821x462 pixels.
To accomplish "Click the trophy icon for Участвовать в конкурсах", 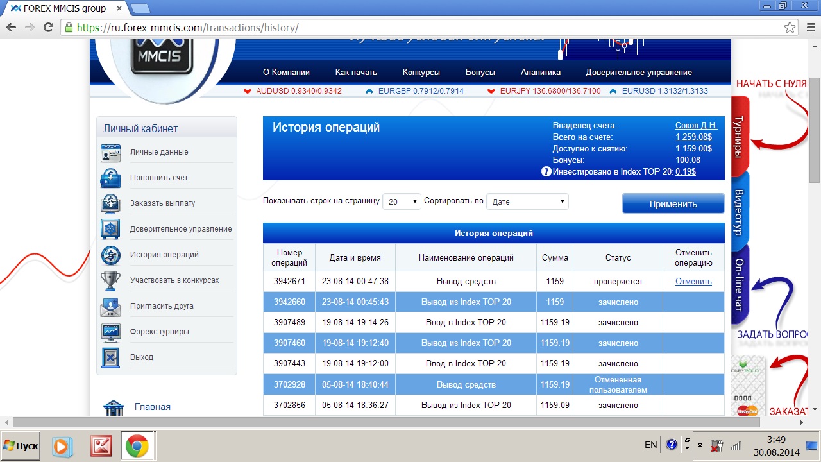I will [110, 280].
